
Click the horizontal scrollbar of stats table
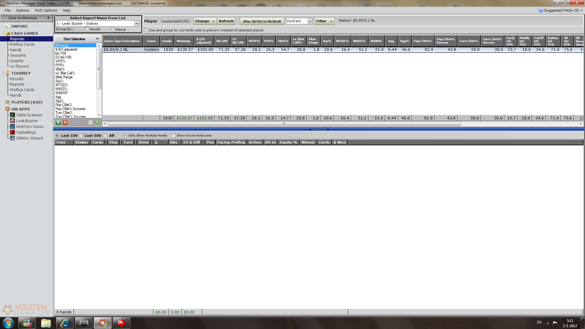pyautogui.click(x=284, y=124)
